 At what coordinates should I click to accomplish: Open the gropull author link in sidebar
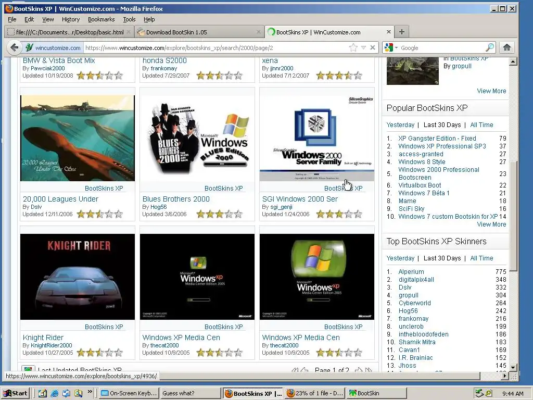pos(461,66)
